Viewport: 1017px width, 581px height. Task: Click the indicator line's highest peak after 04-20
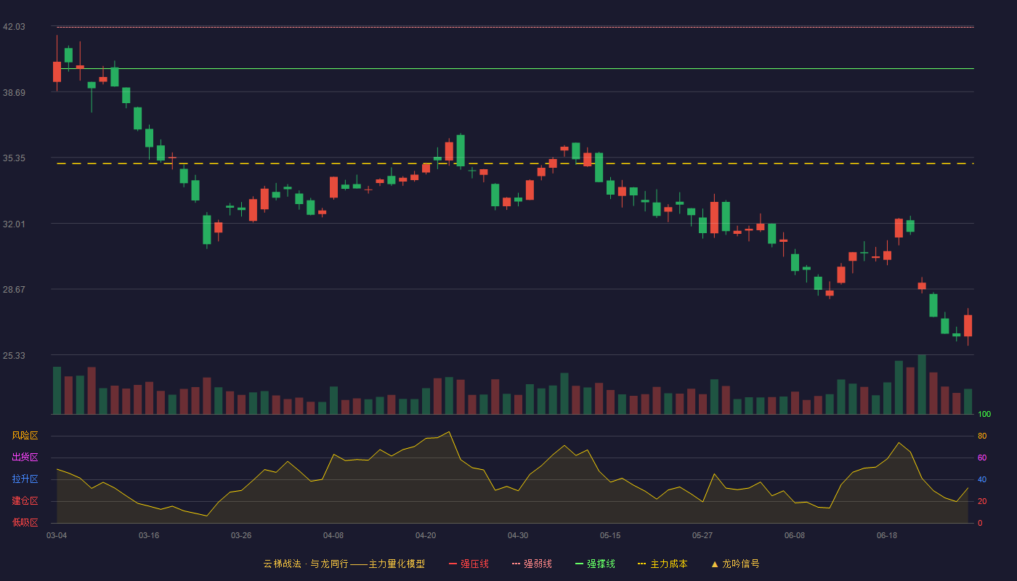449,432
